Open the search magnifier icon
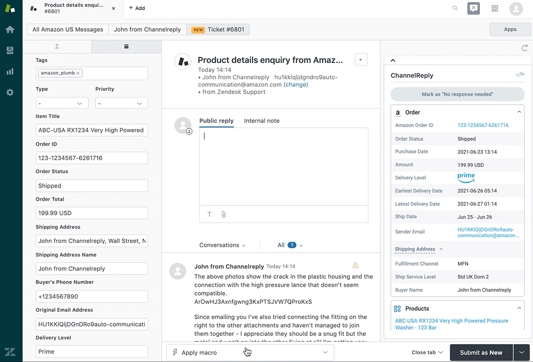This screenshot has width=533, height=362. point(455,8)
